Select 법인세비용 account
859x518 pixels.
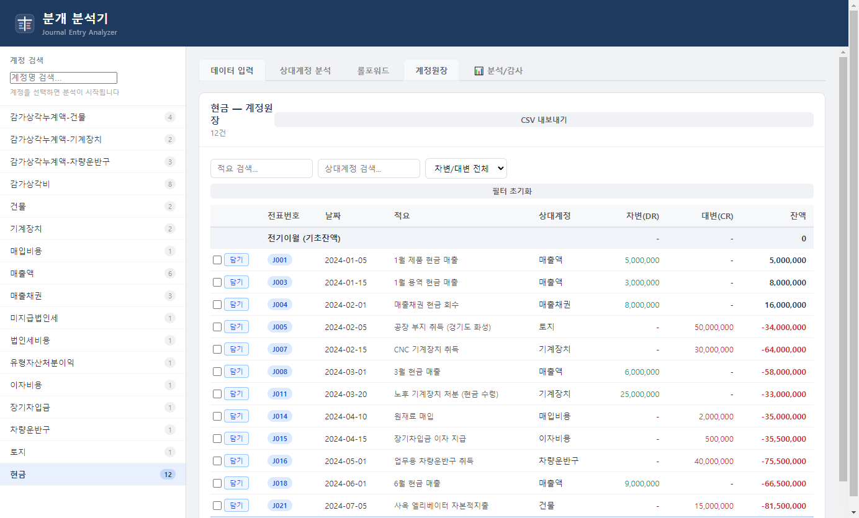click(x=92, y=341)
